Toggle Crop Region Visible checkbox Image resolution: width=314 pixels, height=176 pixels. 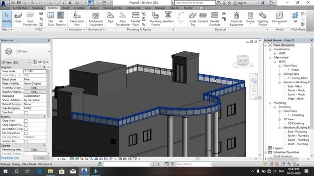[26, 125]
